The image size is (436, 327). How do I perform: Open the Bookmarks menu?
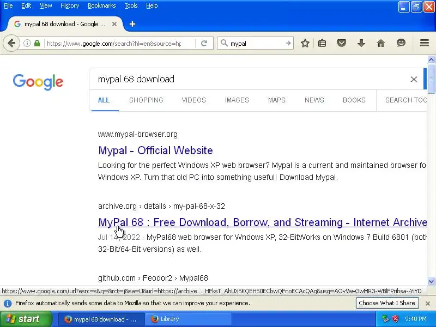point(102,5)
